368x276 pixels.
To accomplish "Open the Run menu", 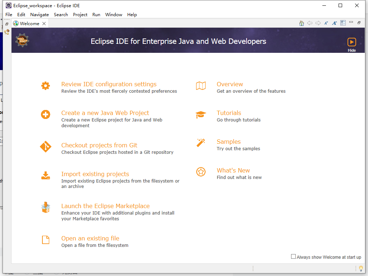I will [x=96, y=14].
